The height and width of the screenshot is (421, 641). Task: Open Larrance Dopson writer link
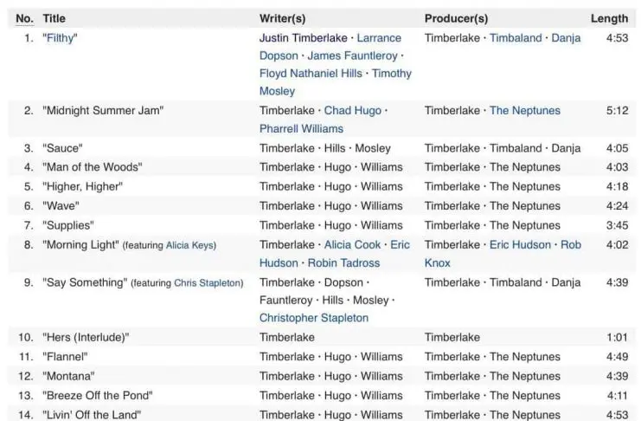pyautogui.click(x=379, y=38)
